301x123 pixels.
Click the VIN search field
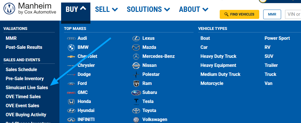tap(293, 14)
